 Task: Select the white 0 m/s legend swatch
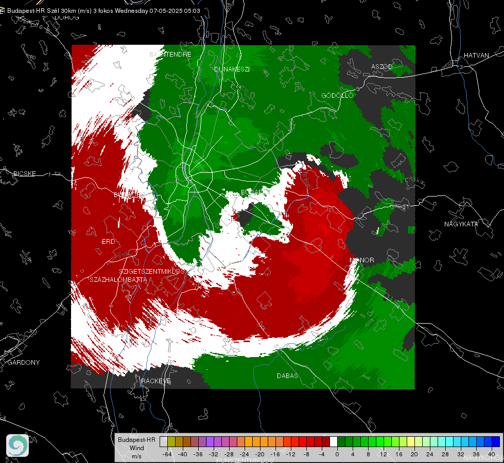tap(334, 441)
